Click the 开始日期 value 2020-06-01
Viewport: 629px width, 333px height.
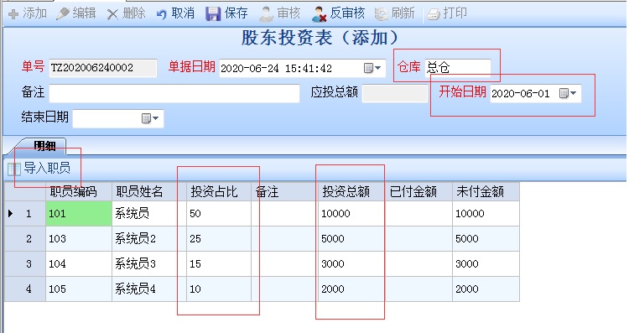[x=520, y=94]
